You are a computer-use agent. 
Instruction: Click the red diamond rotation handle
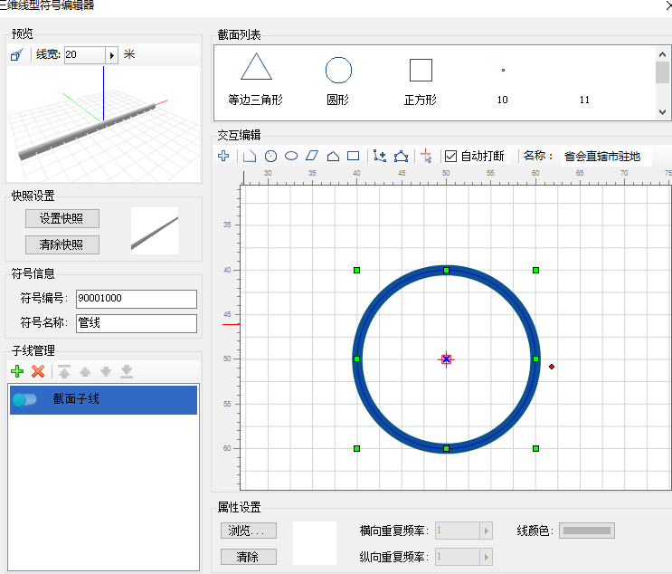(552, 367)
